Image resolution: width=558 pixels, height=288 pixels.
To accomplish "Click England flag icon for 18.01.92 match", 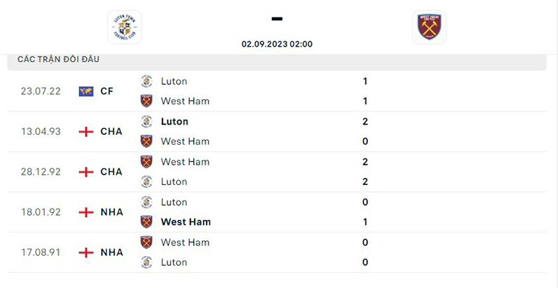I will (86, 212).
